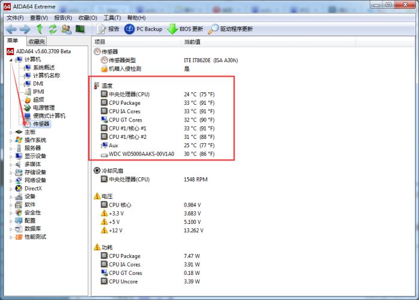Refresh with the green circular arrows icon
This screenshot has width=419, height=300.
click(x=53, y=29)
